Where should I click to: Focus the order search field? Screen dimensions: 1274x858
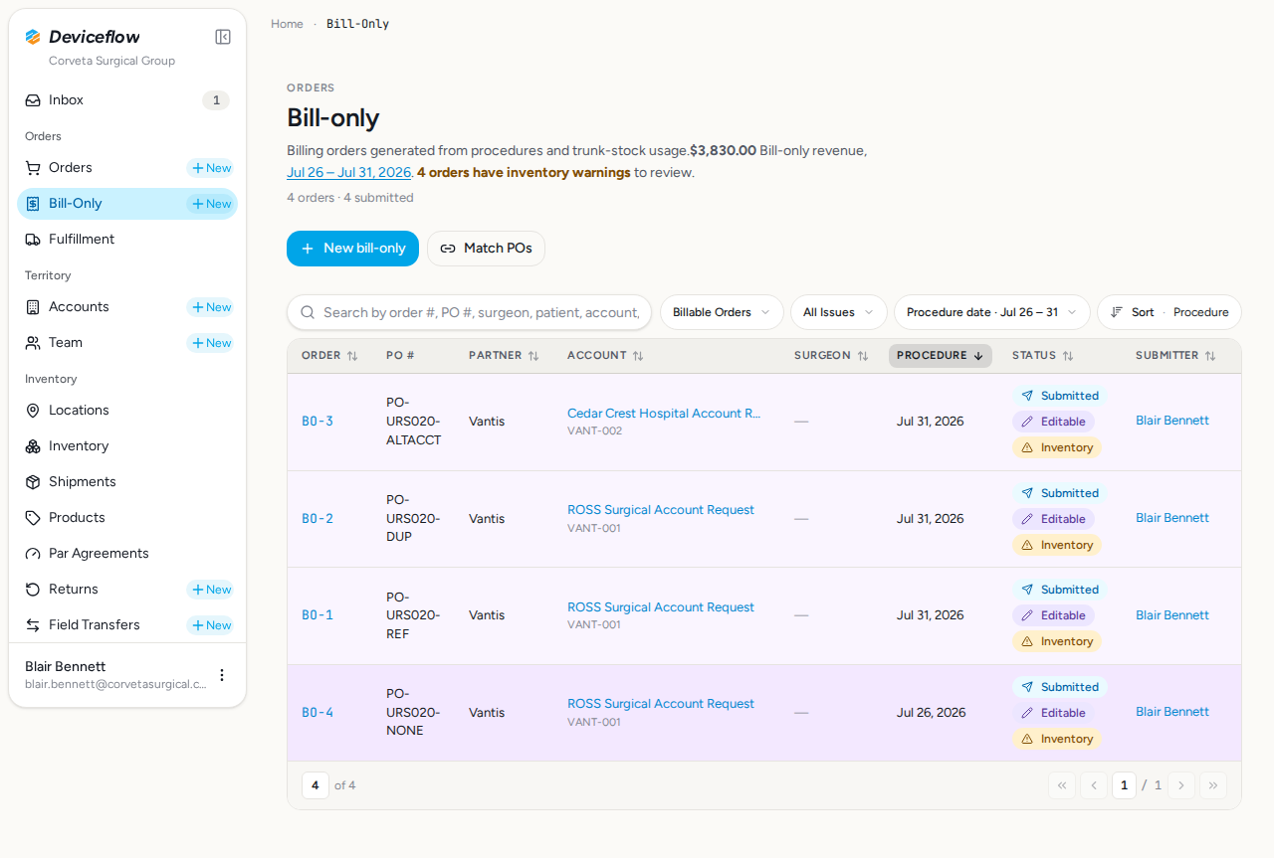coord(469,312)
